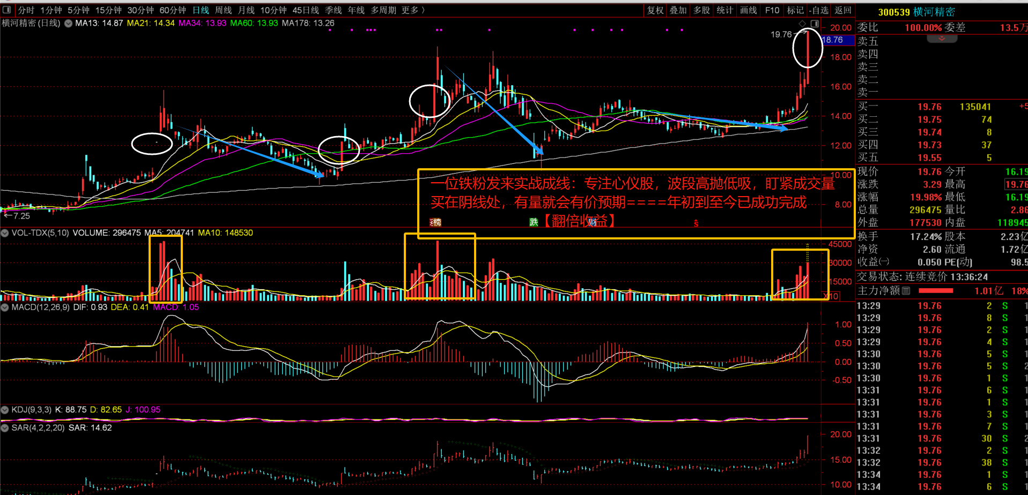
Task: Open the KDJ(9,3,3) indicator dropdown
Action: [5, 410]
